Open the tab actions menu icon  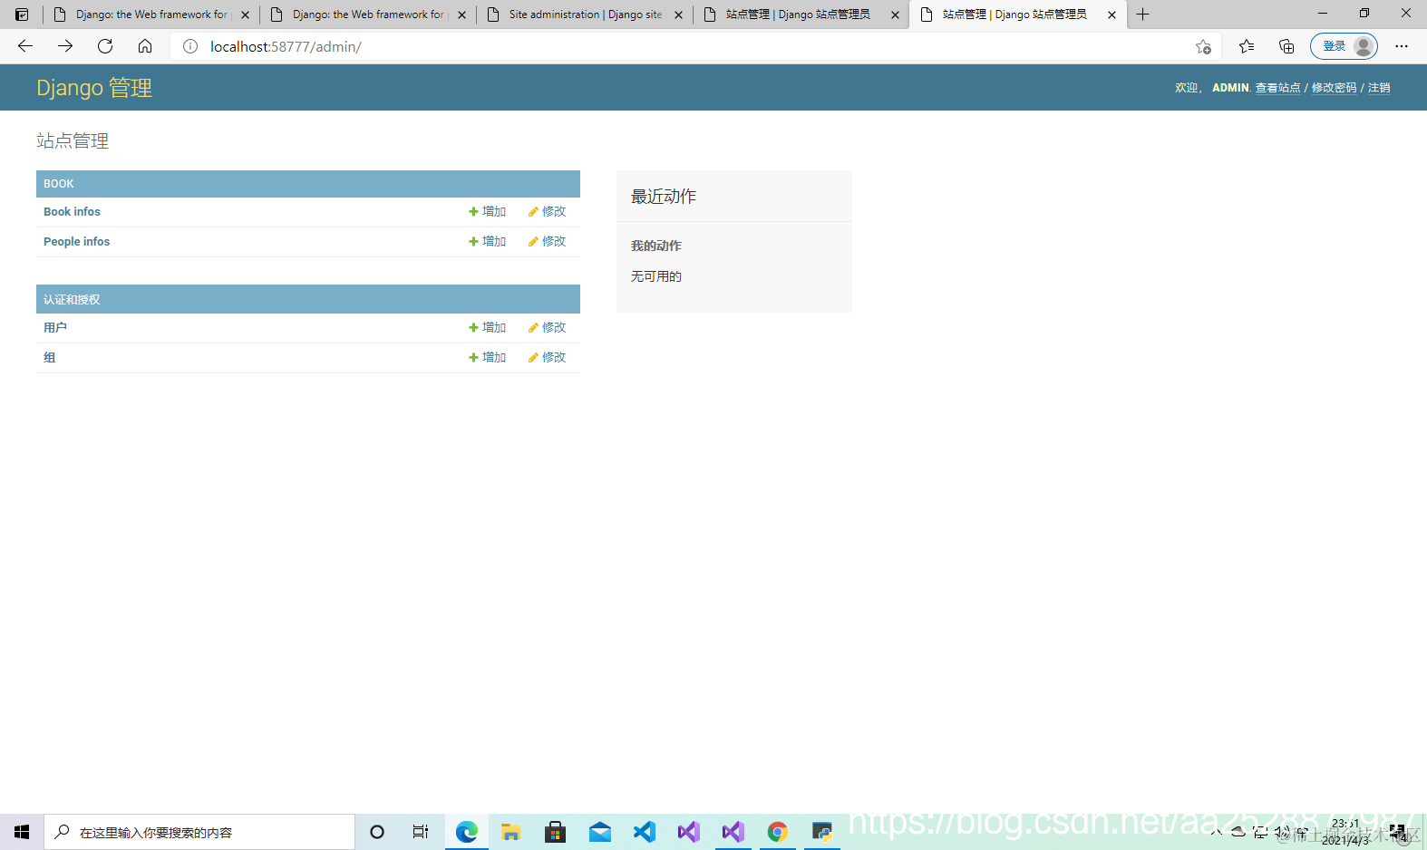tap(22, 14)
